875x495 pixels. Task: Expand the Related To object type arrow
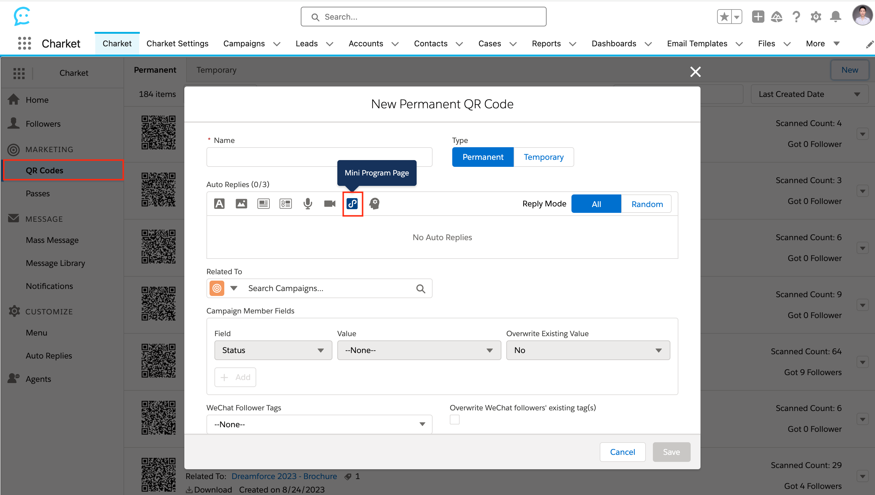[x=233, y=288]
